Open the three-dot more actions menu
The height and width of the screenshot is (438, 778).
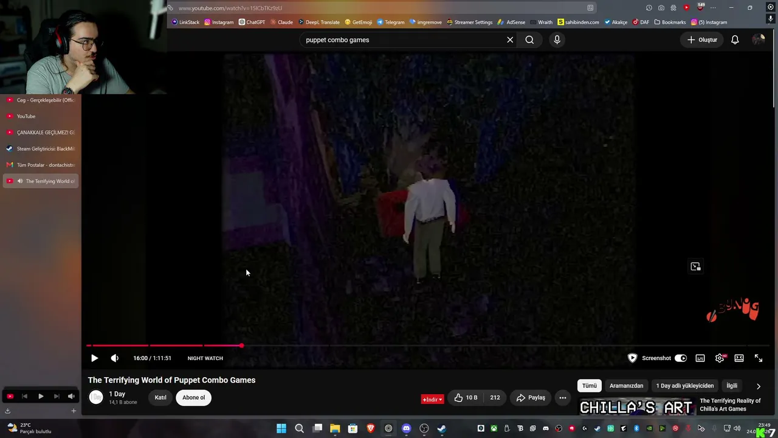(x=563, y=398)
